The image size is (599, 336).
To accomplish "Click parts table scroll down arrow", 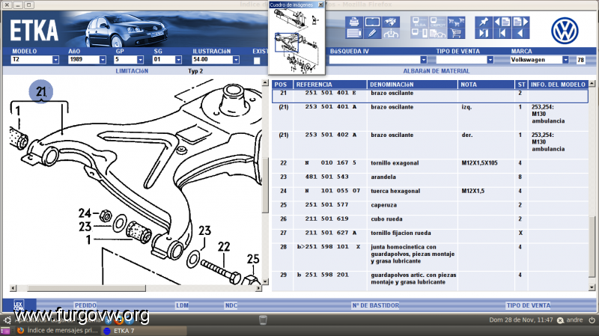I will (592, 287).
